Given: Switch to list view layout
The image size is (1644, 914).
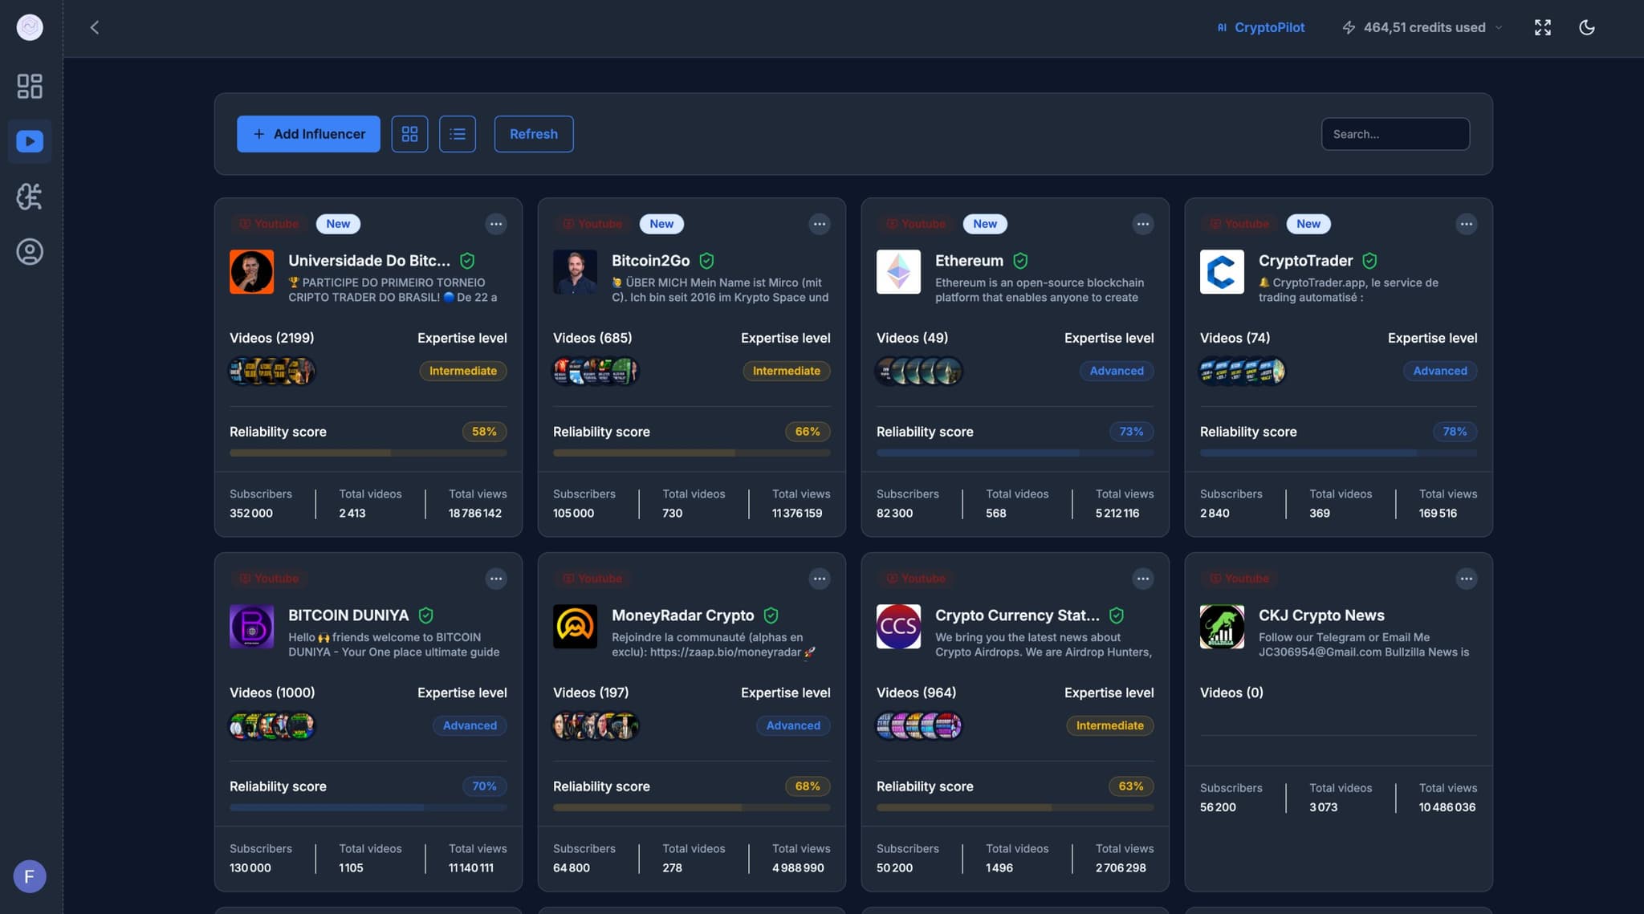Looking at the screenshot, I should pyautogui.click(x=458, y=134).
